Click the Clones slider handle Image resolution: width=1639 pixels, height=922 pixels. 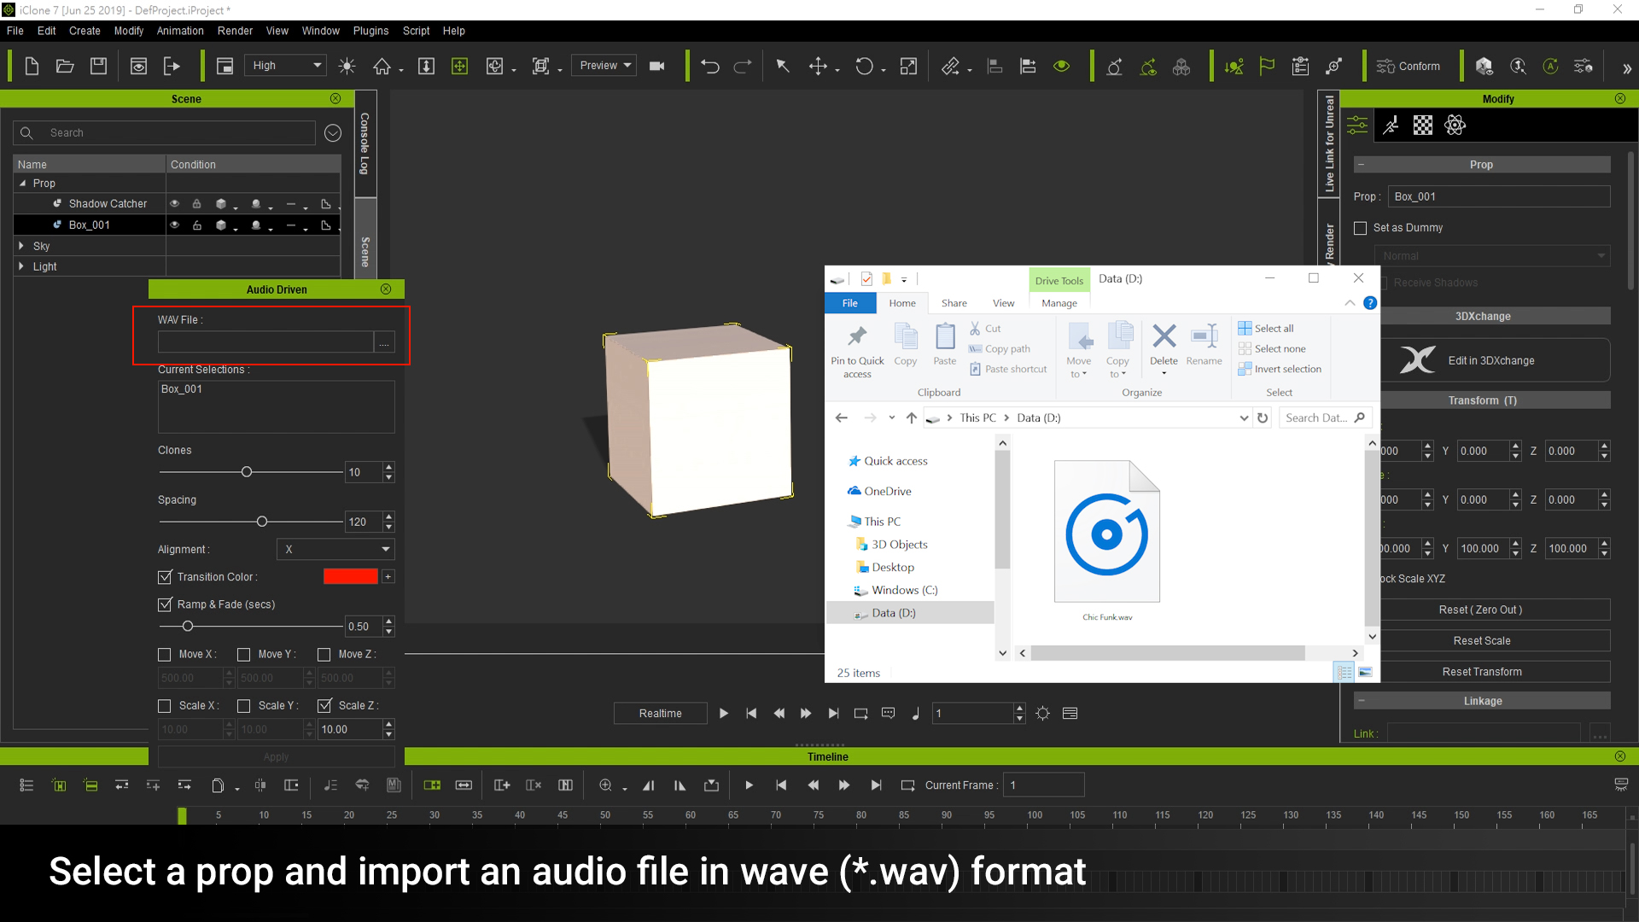point(247,472)
